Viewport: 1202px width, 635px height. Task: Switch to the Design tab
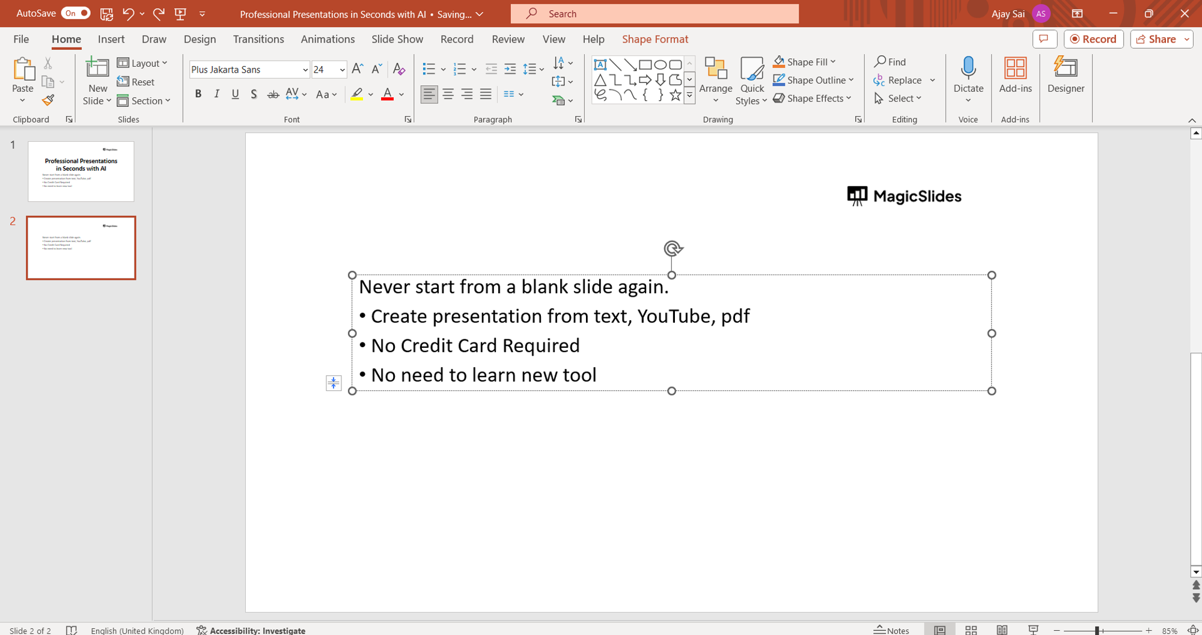pos(200,39)
